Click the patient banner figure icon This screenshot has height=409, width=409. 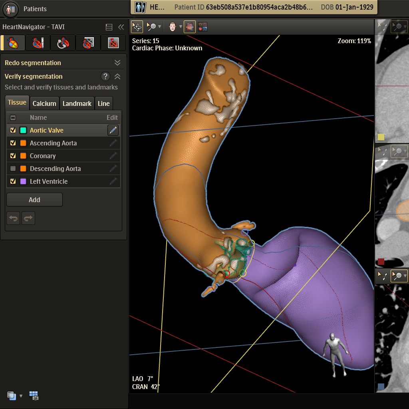point(140,7)
